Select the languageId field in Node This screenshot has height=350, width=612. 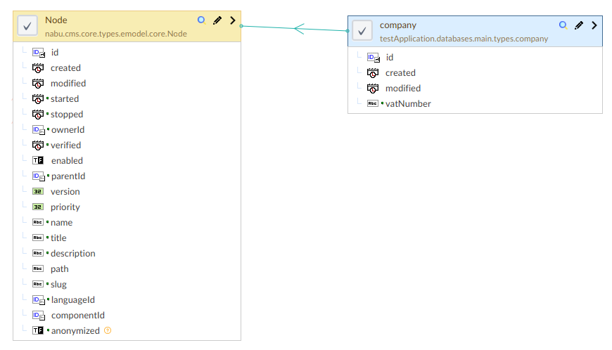pyautogui.click(x=72, y=300)
